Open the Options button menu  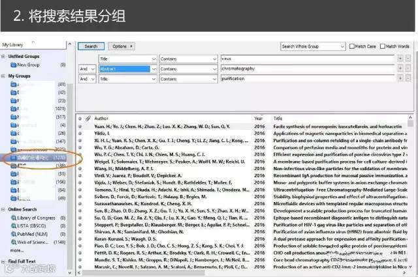[121, 46]
